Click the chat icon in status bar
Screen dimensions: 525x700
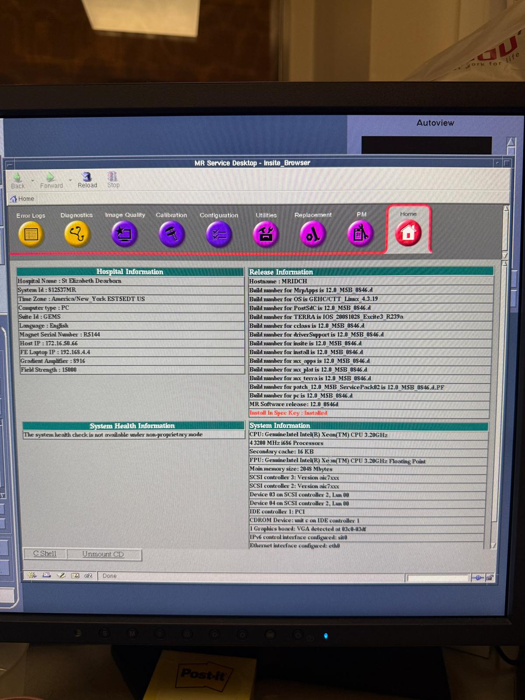88,575
